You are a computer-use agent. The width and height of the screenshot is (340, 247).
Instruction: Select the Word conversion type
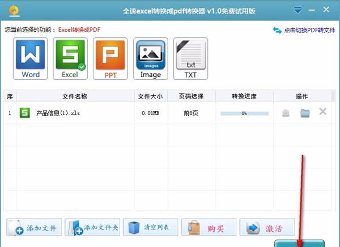[x=31, y=58]
